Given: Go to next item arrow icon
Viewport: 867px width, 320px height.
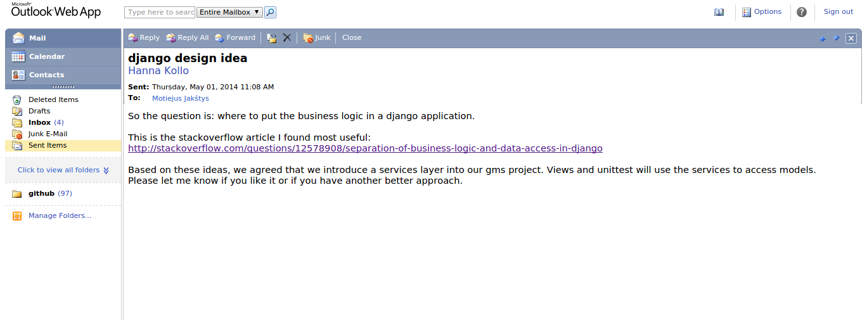Looking at the screenshot, I should tap(837, 38).
